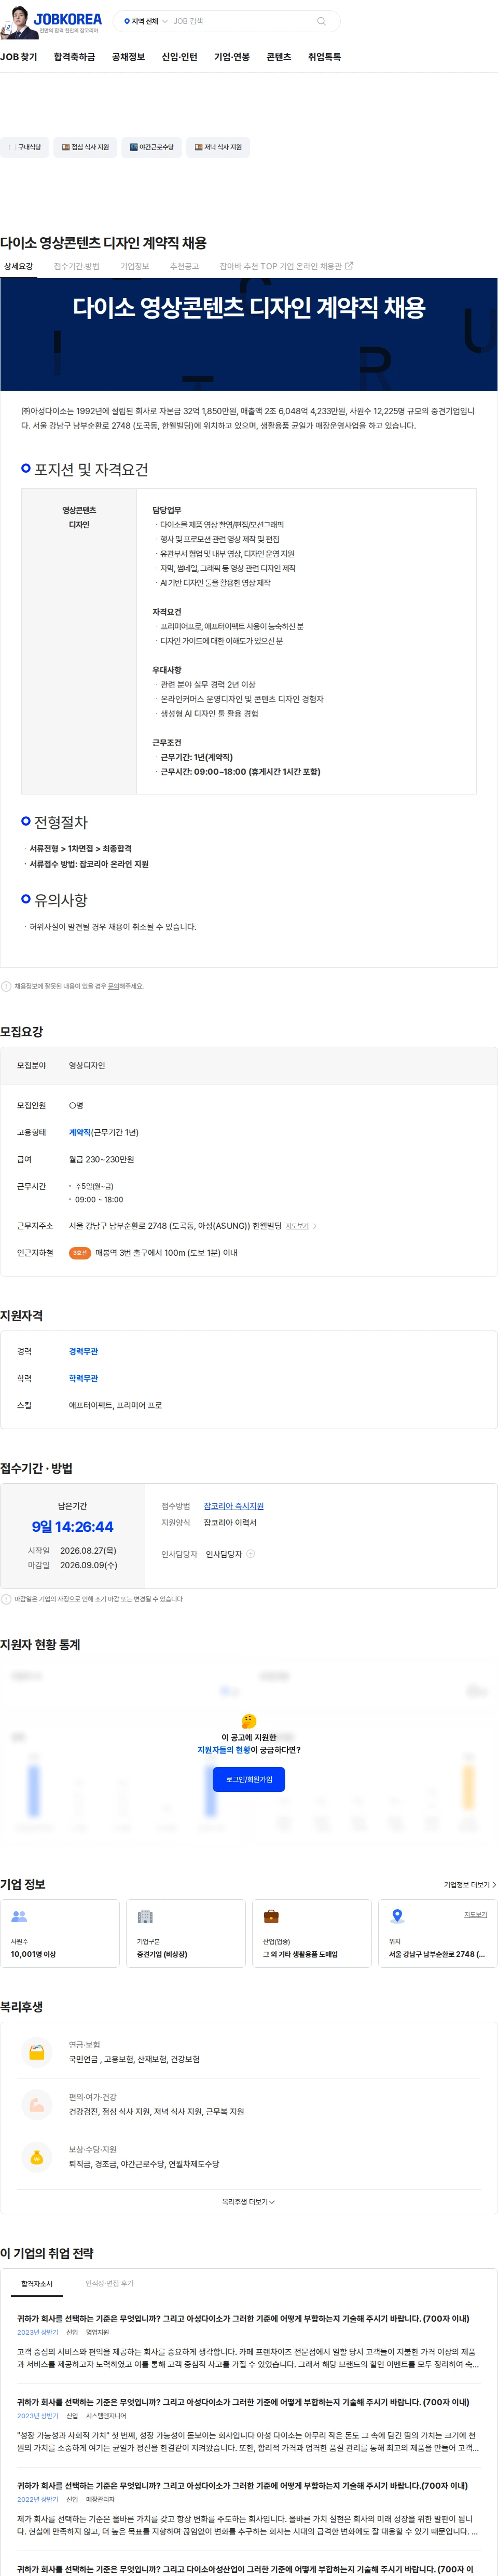The width and height of the screenshot is (498, 2576).
Task: Select the 기업정보 tab
Action: 135,266
